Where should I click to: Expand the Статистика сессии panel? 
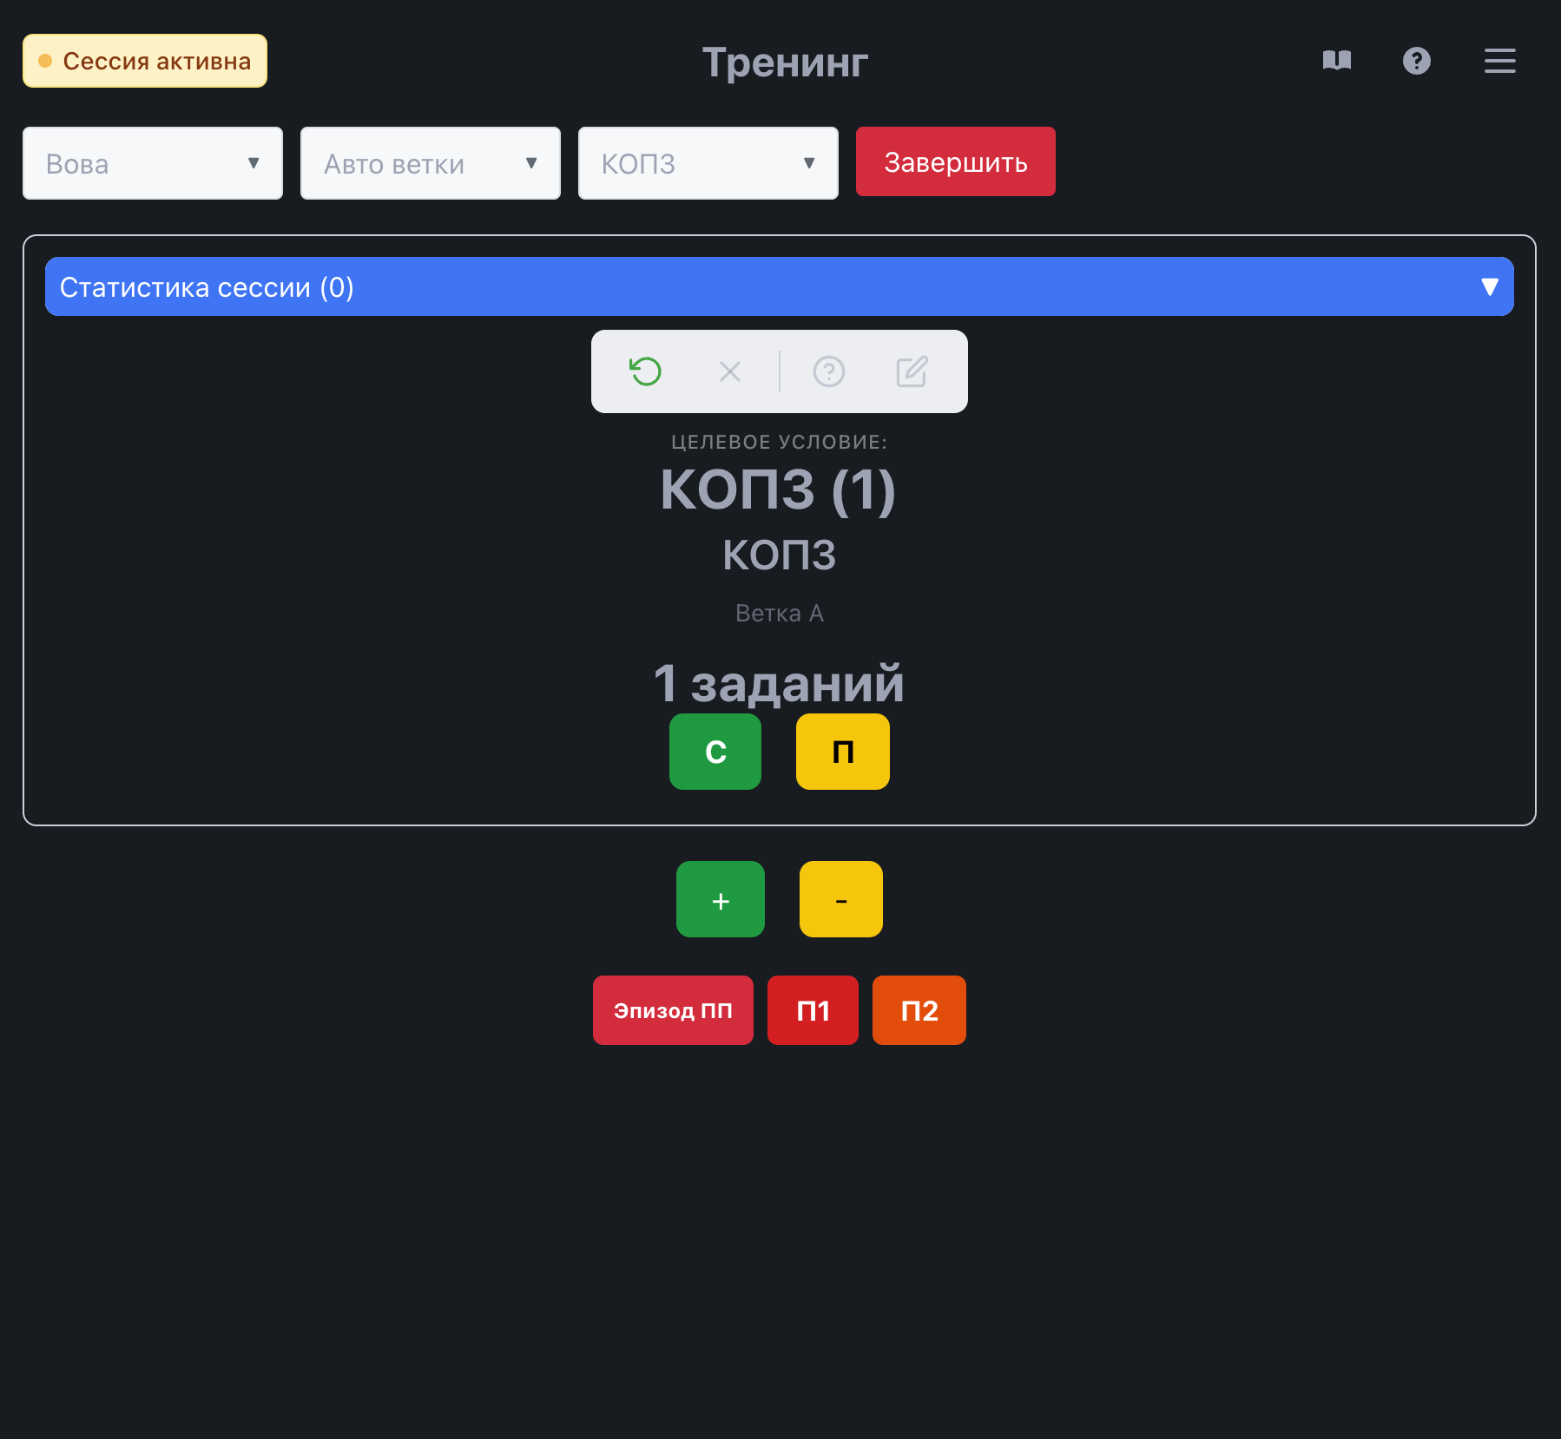pos(779,286)
